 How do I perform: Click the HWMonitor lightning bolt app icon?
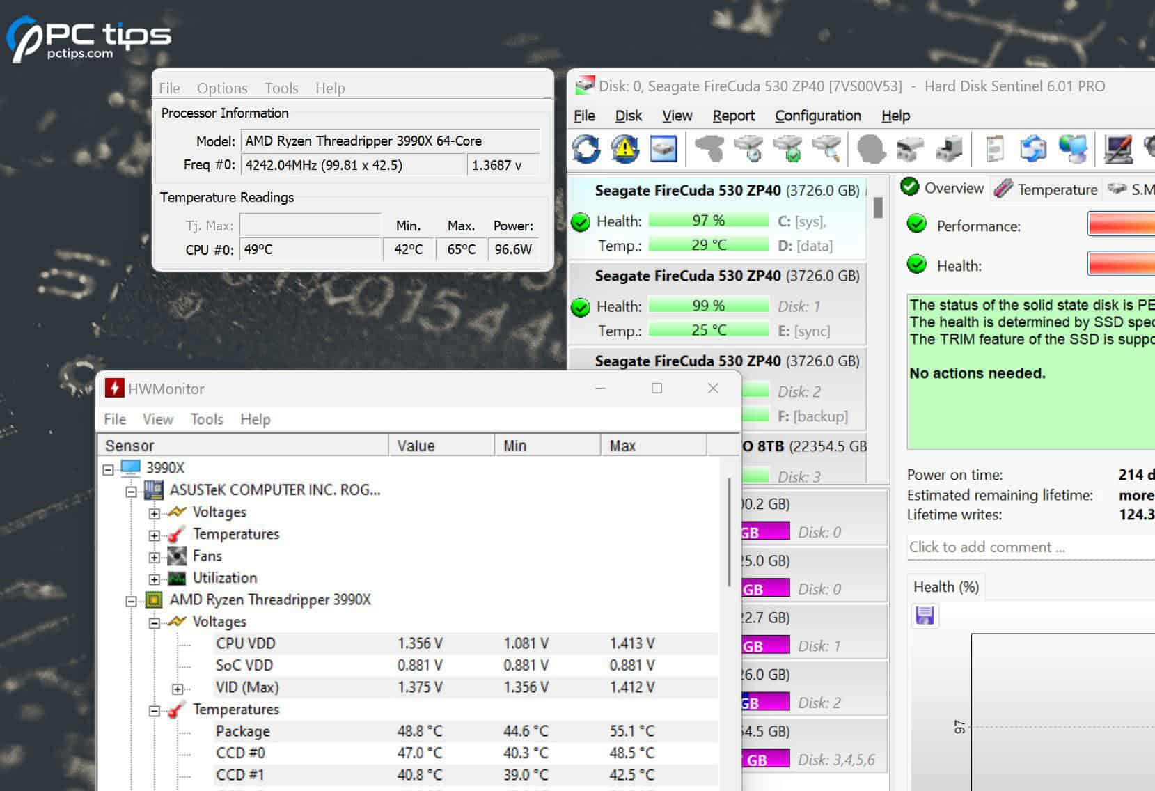(113, 388)
